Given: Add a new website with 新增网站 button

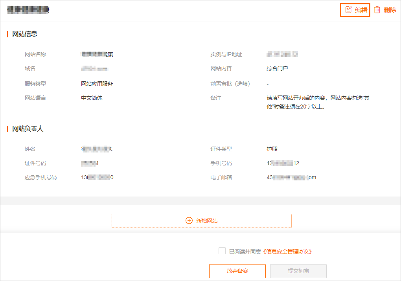Looking at the screenshot, I should 201,220.
